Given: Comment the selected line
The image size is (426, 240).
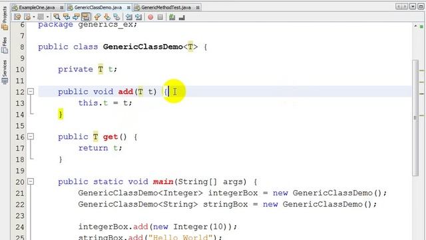Looking at the screenshot, I should point(172,17).
